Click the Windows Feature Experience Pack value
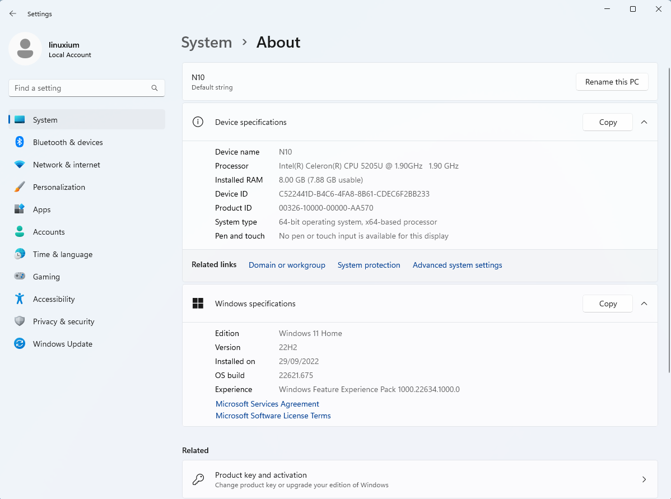The image size is (671, 499). tap(369, 389)
